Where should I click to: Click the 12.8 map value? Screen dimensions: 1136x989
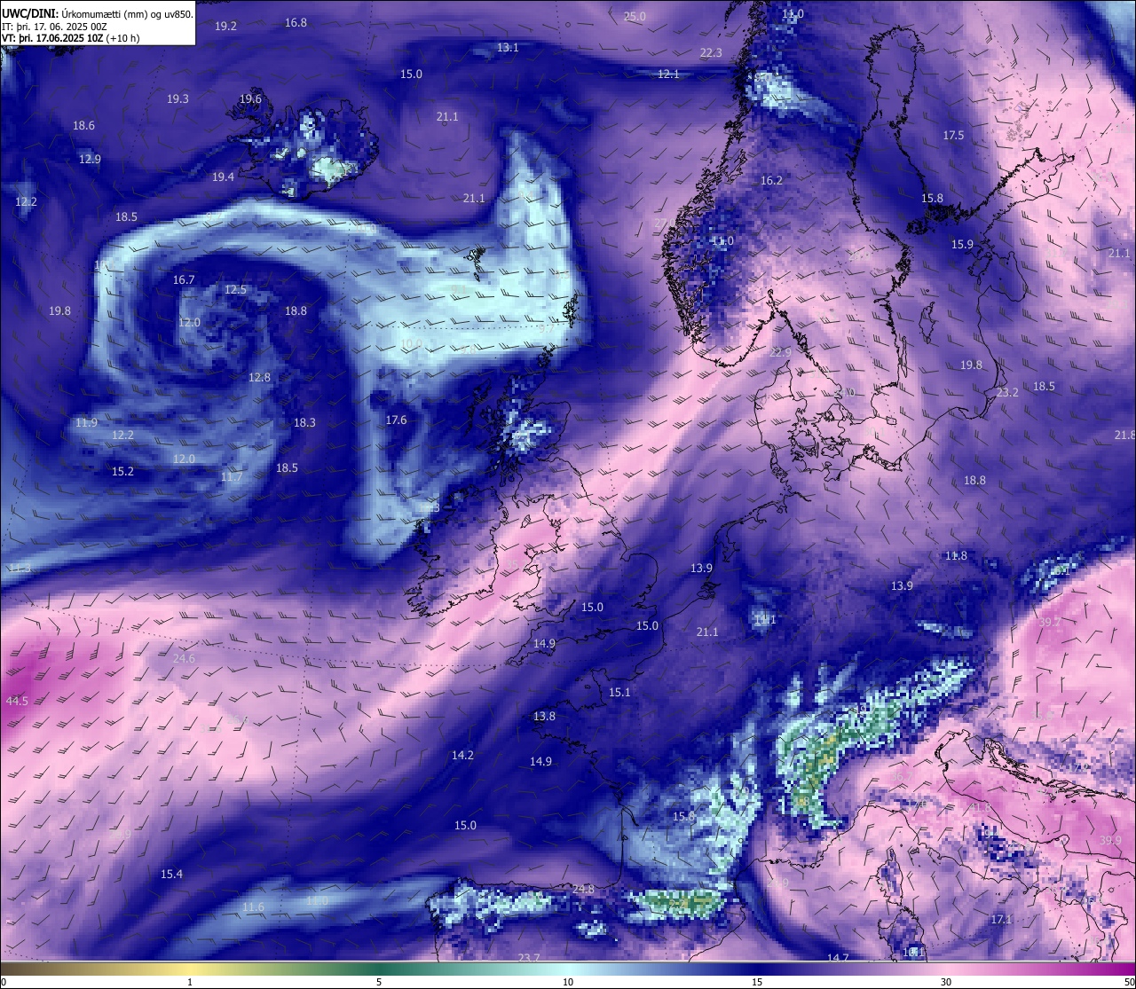(x=259, y=377)
